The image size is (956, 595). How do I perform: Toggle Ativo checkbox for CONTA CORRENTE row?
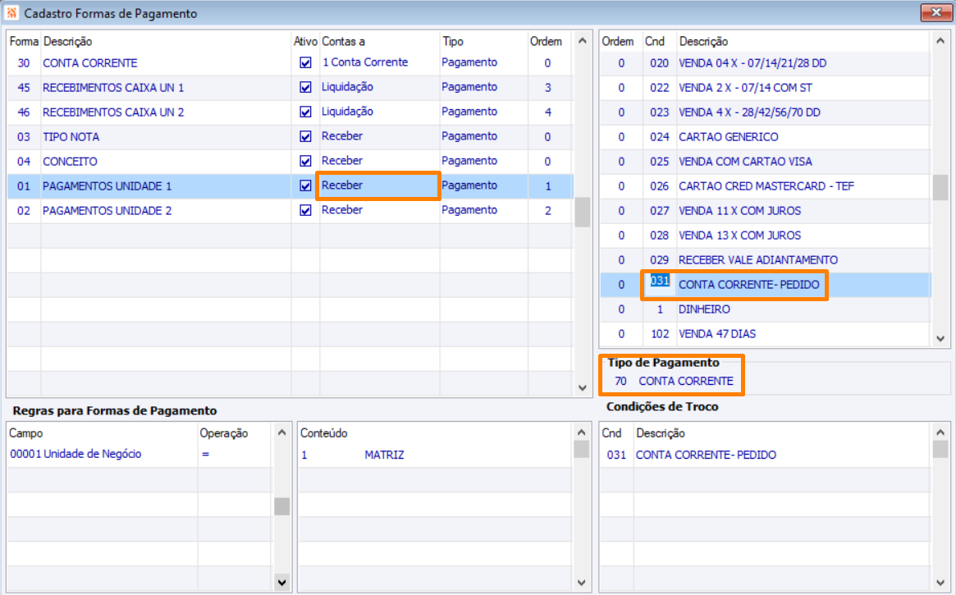(x=305, y=63)
